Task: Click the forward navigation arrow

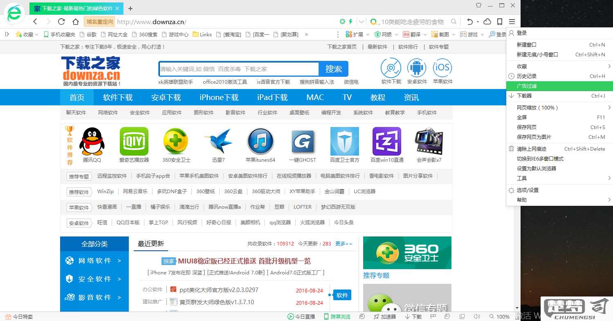Action: pyautogui.click(x=48, y=21)
